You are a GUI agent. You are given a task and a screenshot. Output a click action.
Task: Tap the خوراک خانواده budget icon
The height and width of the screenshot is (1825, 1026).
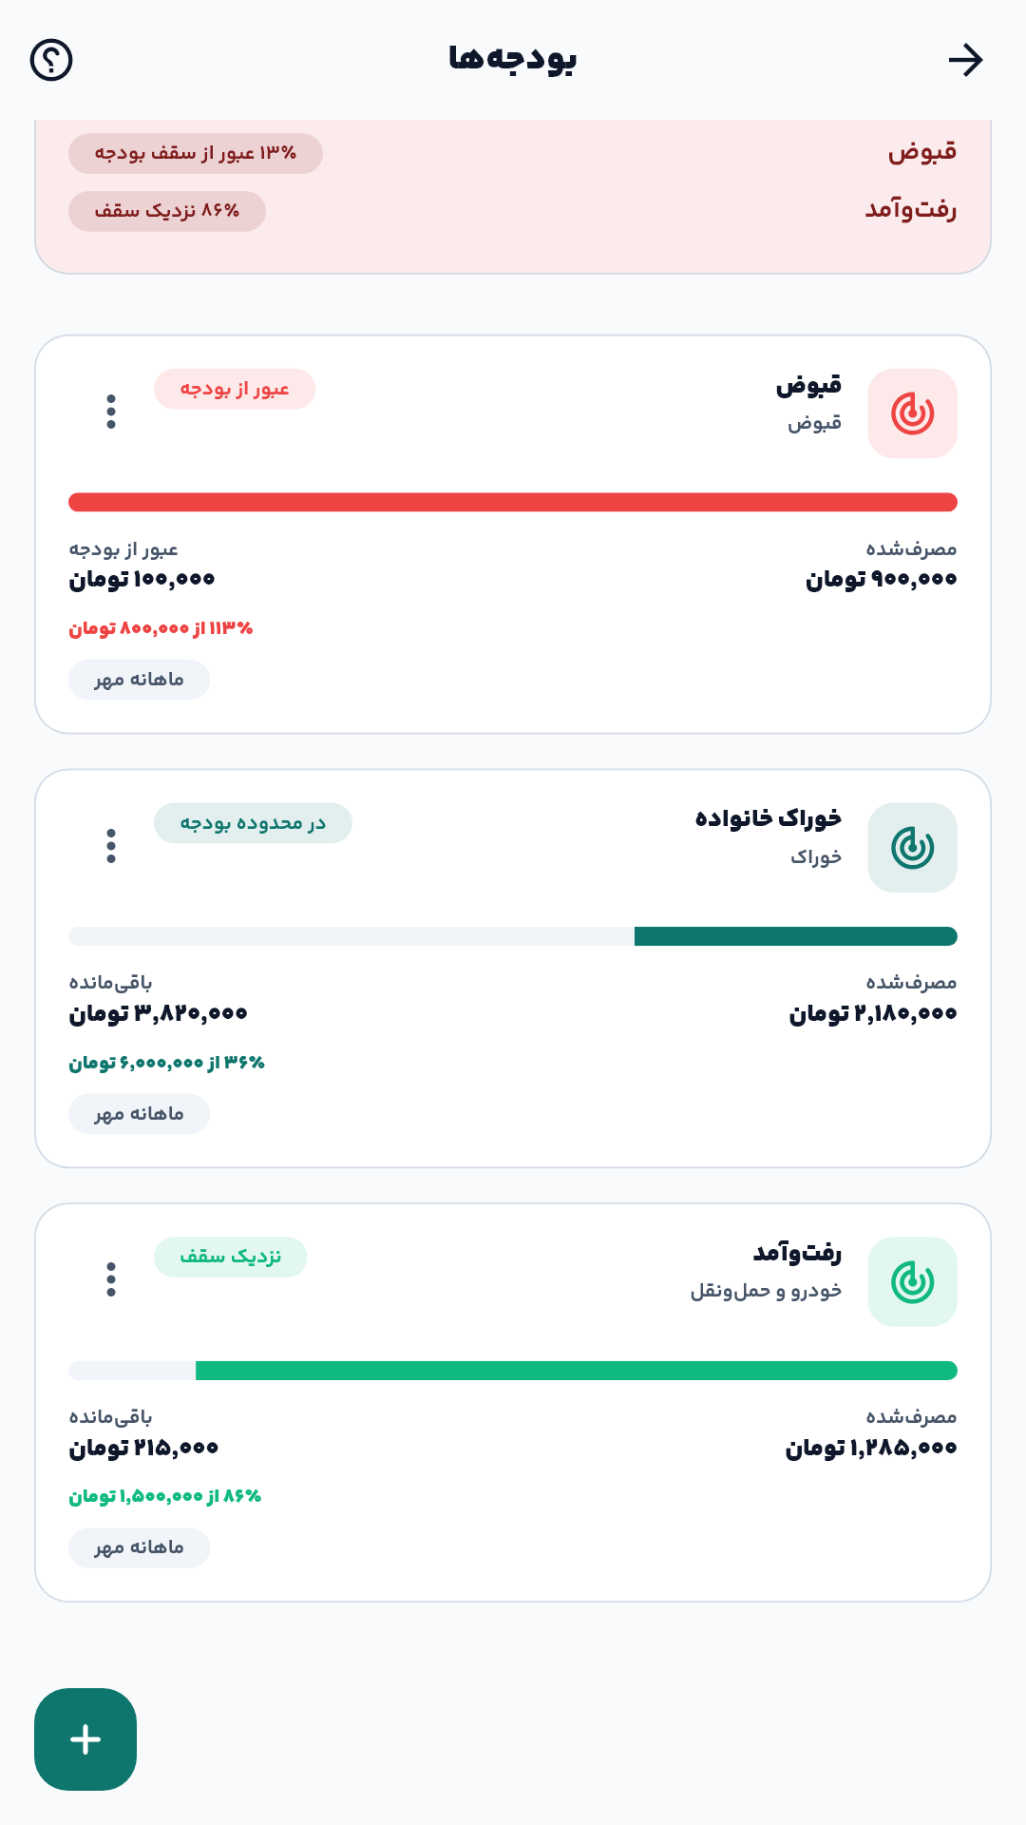[912, 848]
